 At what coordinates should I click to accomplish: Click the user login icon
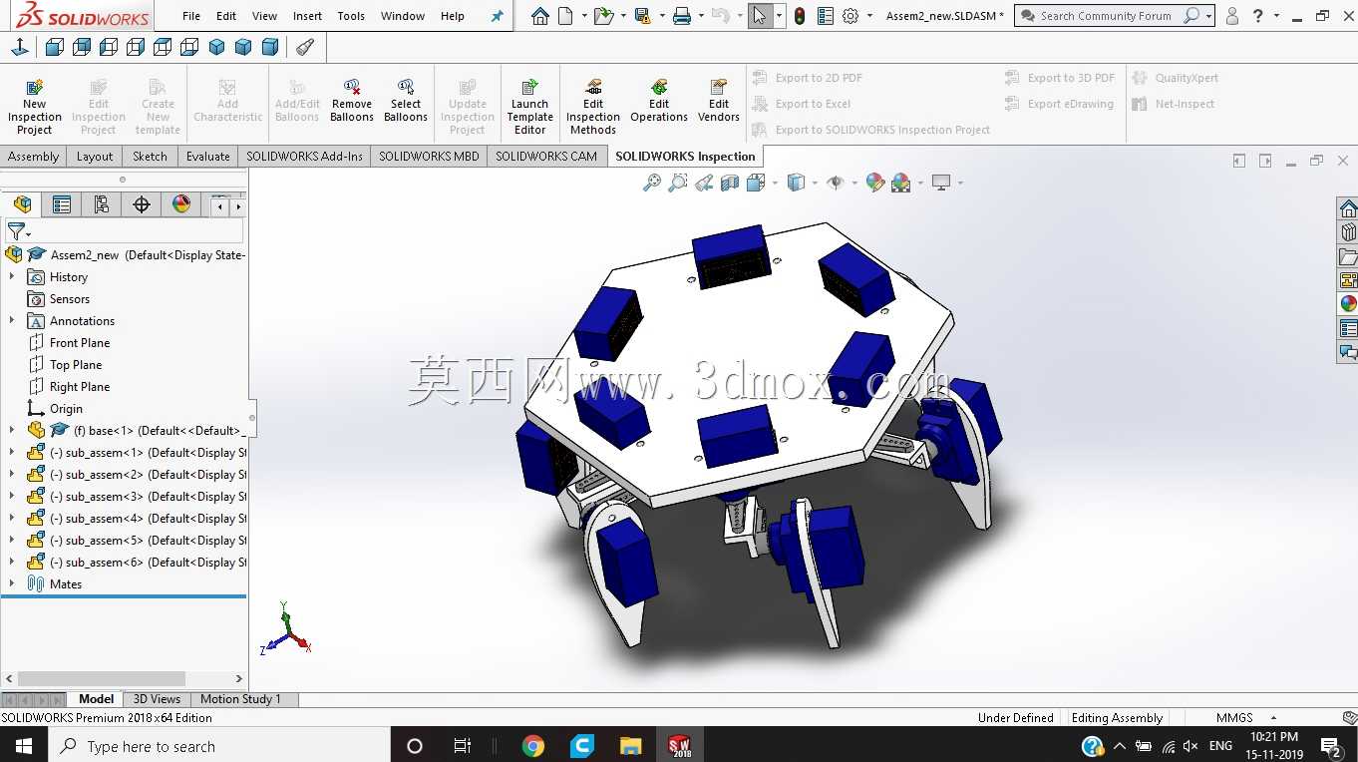[1232, 16]
